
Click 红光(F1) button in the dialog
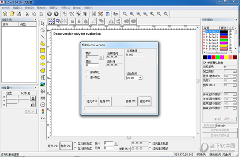92,101
